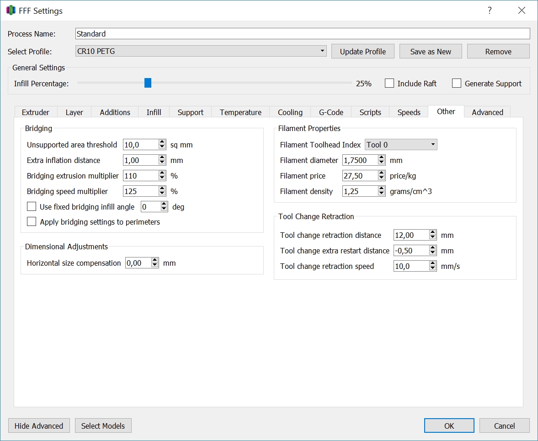Click Tool change extra restart distance field

411,251
